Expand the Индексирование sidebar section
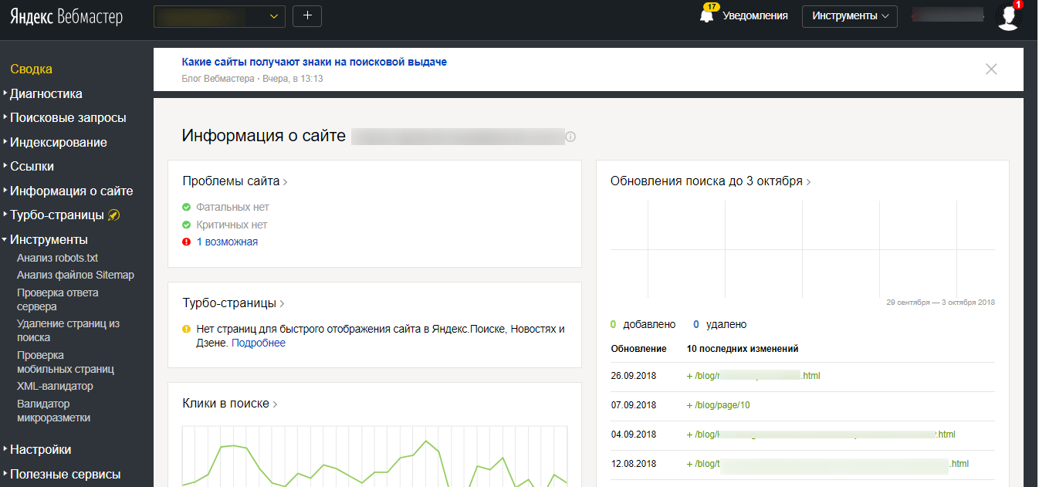Screen dimensions: 1039x487 [58, 143]
